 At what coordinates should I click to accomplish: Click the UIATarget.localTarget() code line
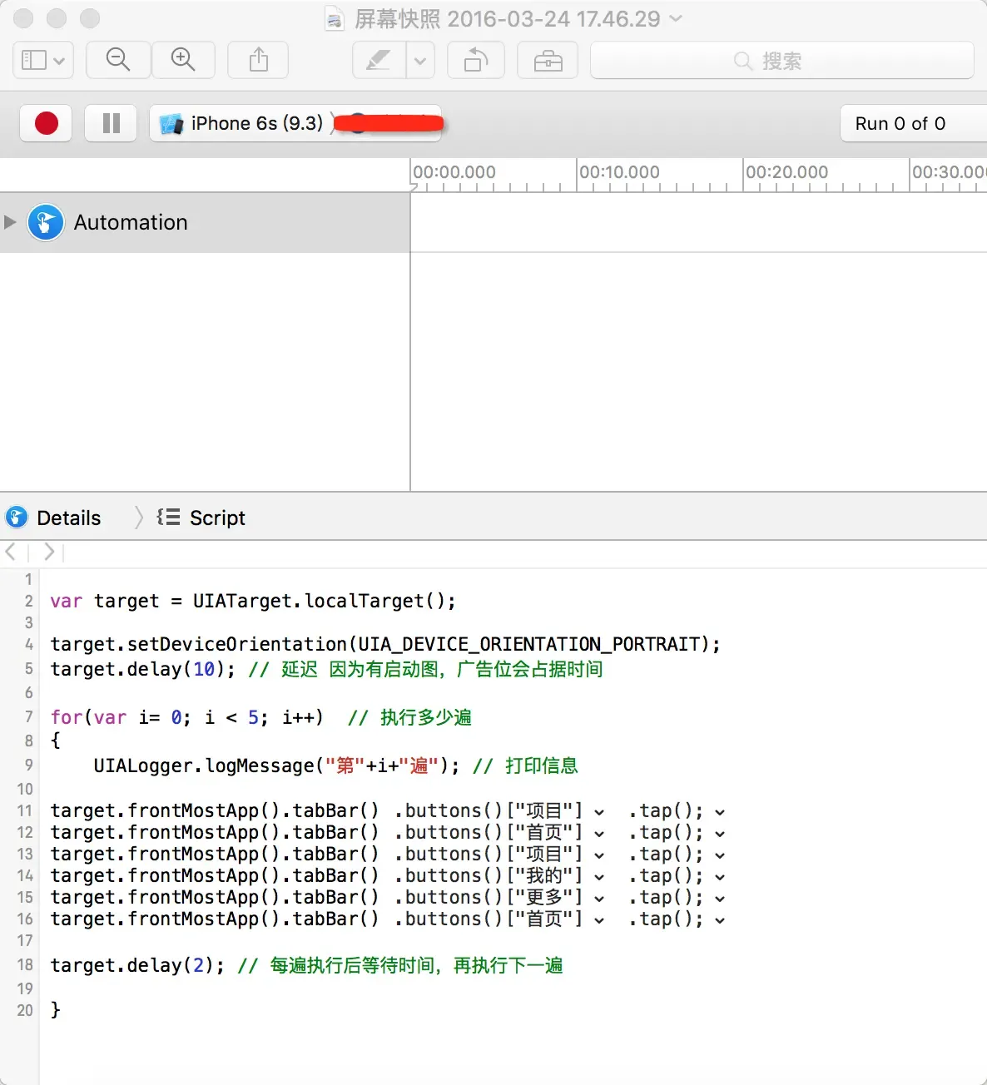[x=253, y=601]
